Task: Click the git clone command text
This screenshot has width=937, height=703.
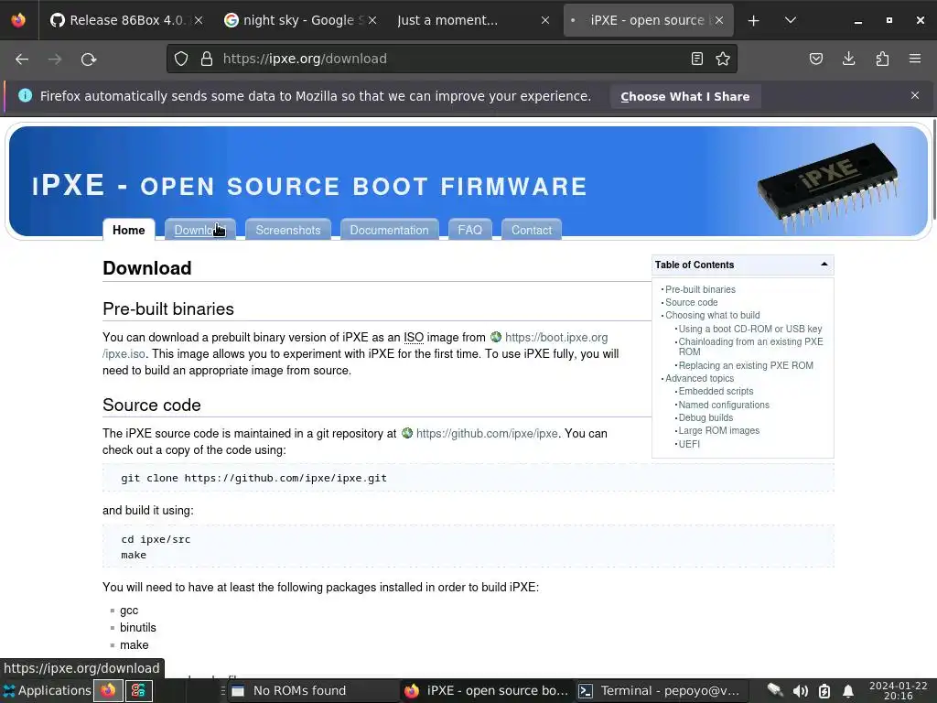Action: [253, 478]
